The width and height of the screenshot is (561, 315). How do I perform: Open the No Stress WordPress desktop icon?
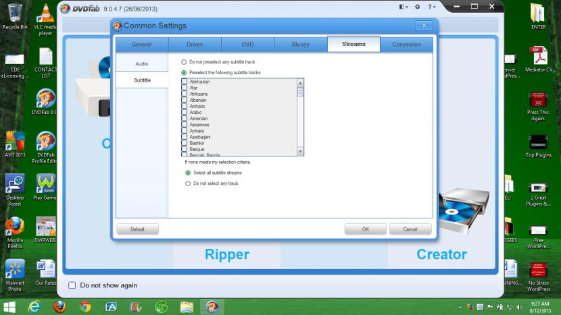point(538,277)
